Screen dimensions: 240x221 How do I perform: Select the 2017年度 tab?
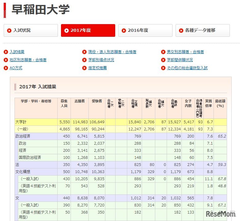click(x=88, y=30)
